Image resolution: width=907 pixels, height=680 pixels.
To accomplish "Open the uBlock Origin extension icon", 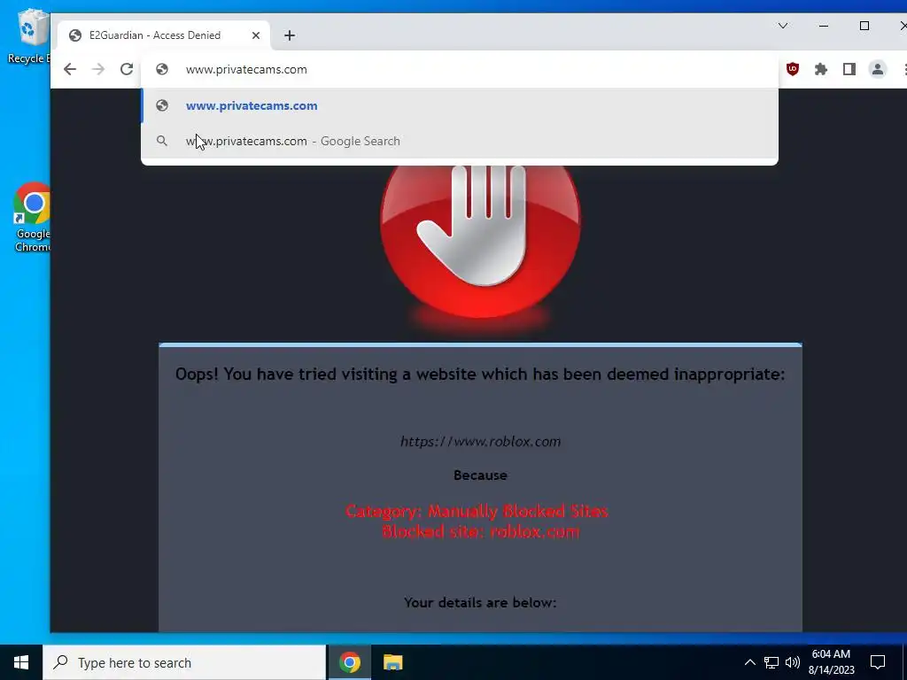I will coord(793,69).
